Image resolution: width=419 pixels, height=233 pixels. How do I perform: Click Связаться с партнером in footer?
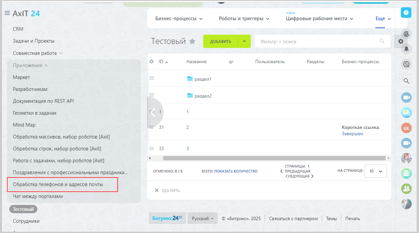click(x=293, y=218)
